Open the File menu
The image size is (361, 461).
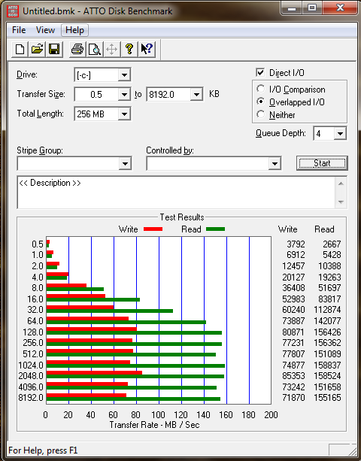click(x=19, y=30)
